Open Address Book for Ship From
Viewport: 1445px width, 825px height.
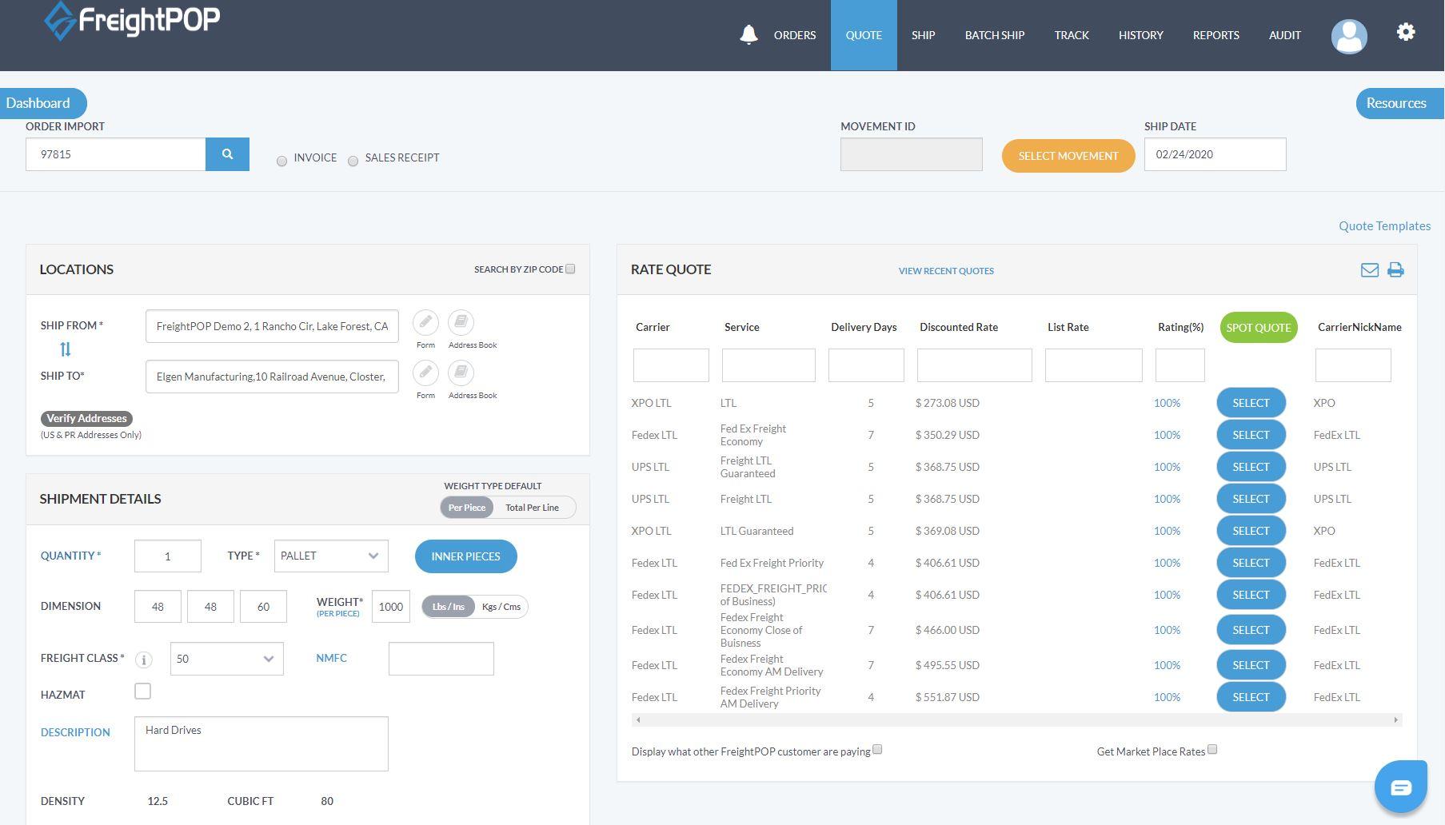click(x=461, y=323)
